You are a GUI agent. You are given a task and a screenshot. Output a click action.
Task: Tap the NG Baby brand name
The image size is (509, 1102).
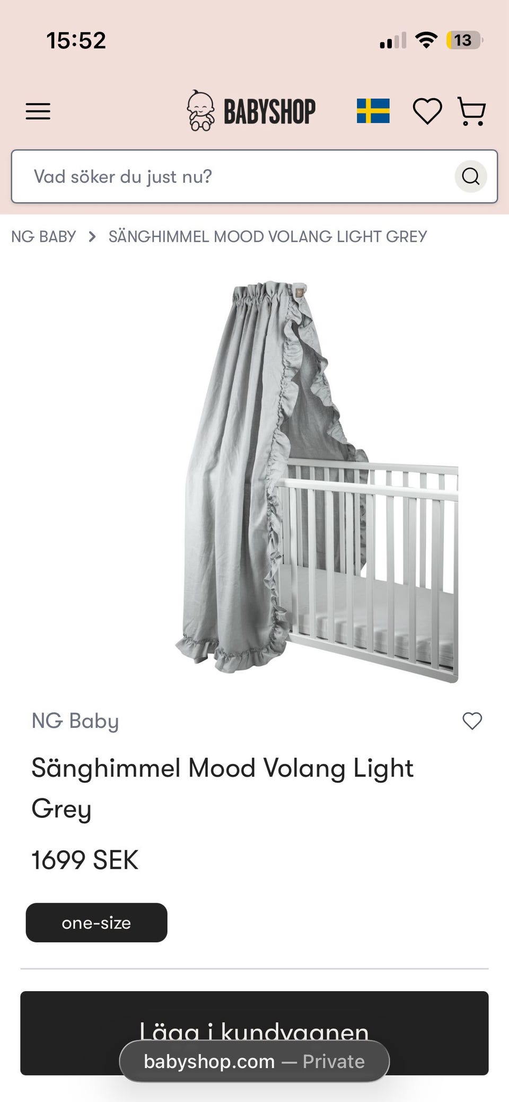pyautogui.click(x=75, y=721)
